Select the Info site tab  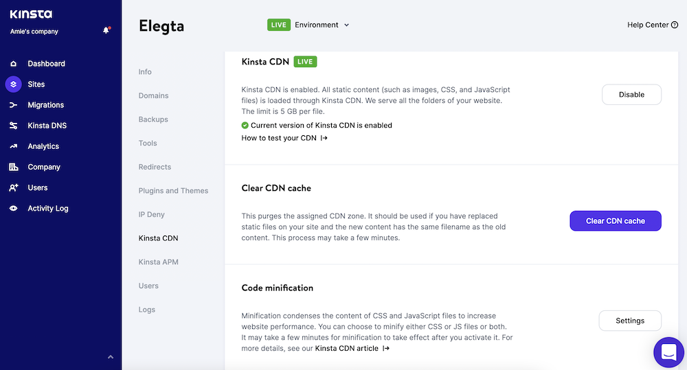point(145,72)
